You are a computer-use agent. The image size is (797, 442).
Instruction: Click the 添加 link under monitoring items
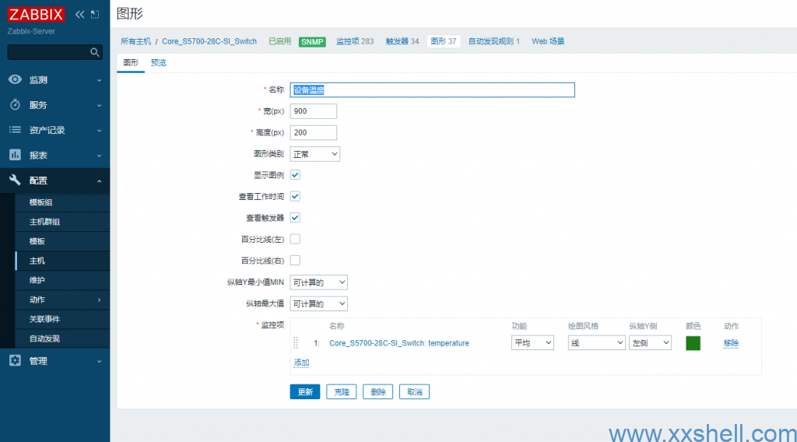click(301, 363)
